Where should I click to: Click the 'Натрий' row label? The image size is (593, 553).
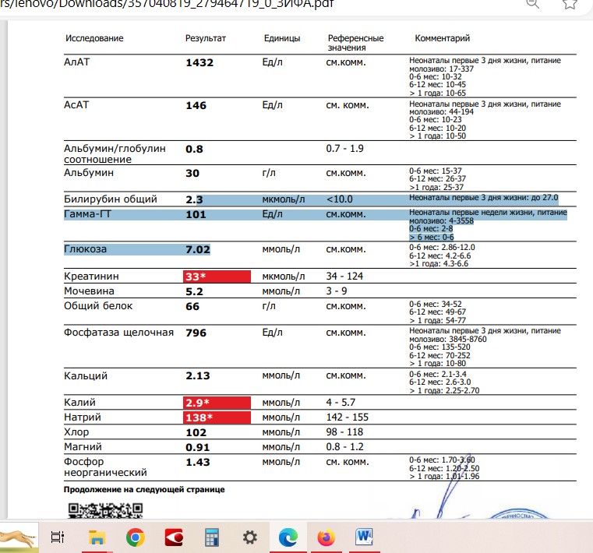pyautogui.click(x=82, y=417)
